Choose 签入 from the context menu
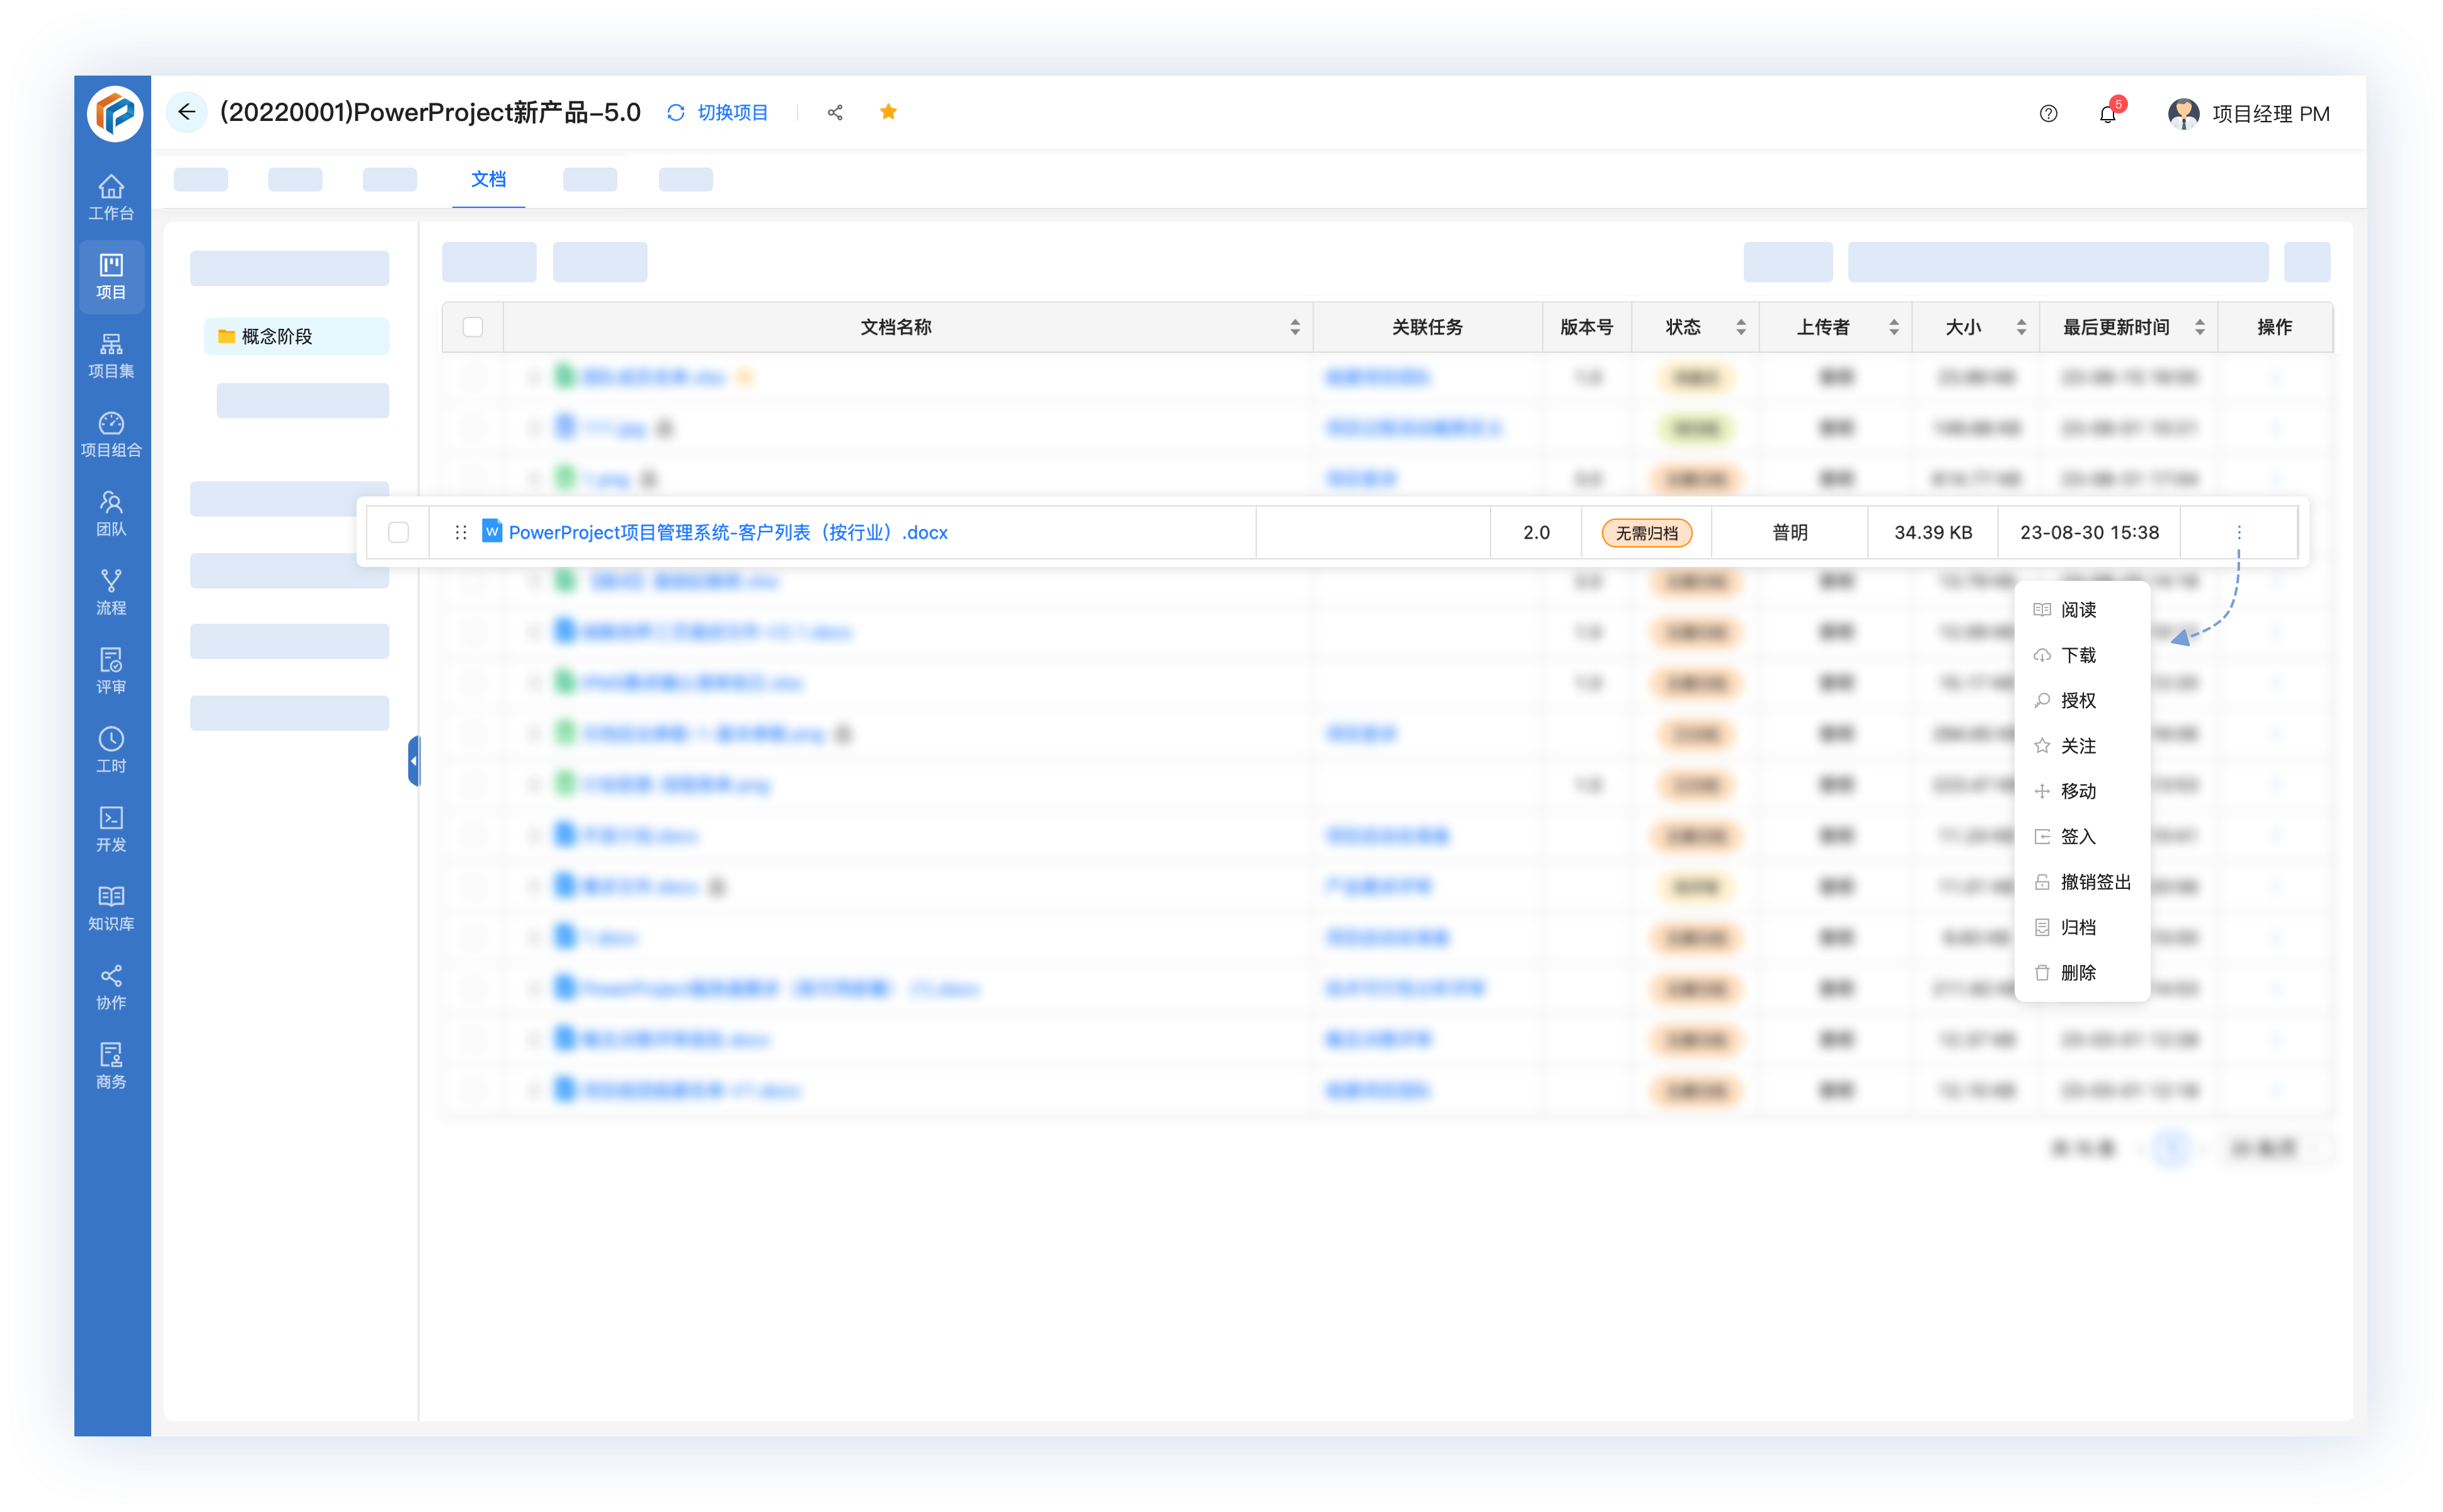 (2082, 837)
